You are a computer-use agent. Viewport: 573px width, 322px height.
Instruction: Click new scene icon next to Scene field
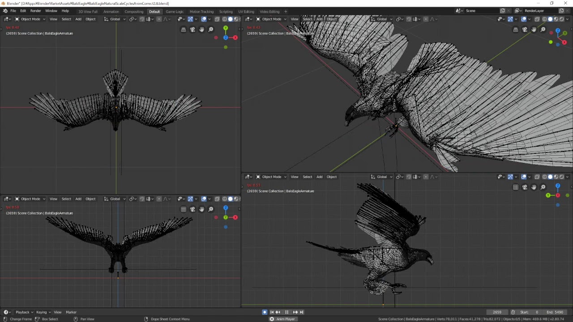point(502,11)
